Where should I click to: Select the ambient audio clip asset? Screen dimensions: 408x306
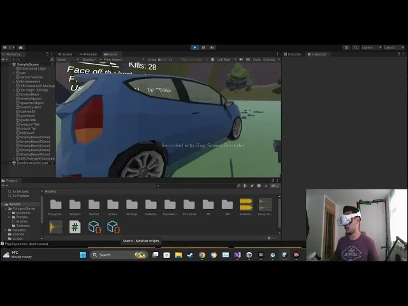click(246, 205)
